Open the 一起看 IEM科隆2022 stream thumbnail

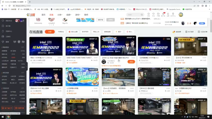[154, 46]
